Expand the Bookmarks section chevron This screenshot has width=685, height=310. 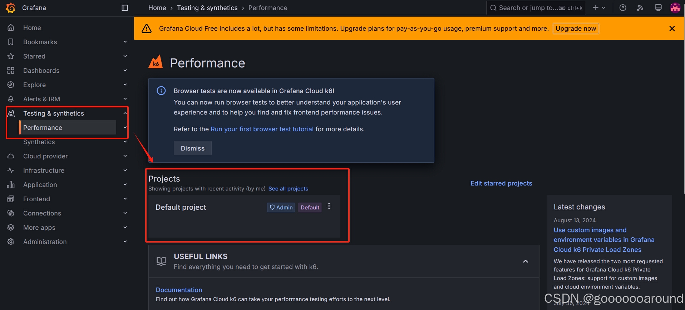(x=125, y=42)
